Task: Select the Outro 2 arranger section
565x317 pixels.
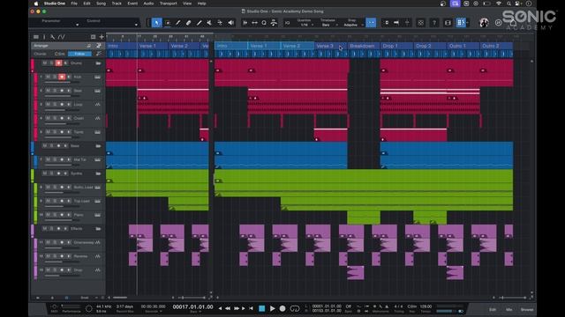Action: coord(497,46)
